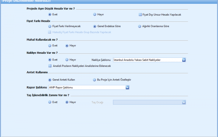Select Evet under Mahal Kullanılacak mı

50,46
